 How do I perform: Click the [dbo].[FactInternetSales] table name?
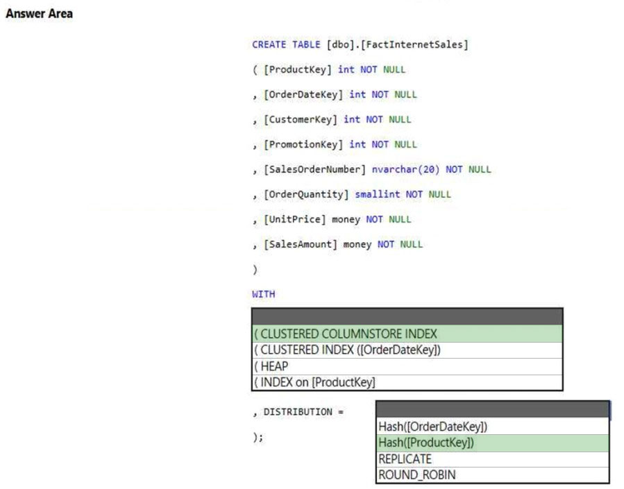397,44
